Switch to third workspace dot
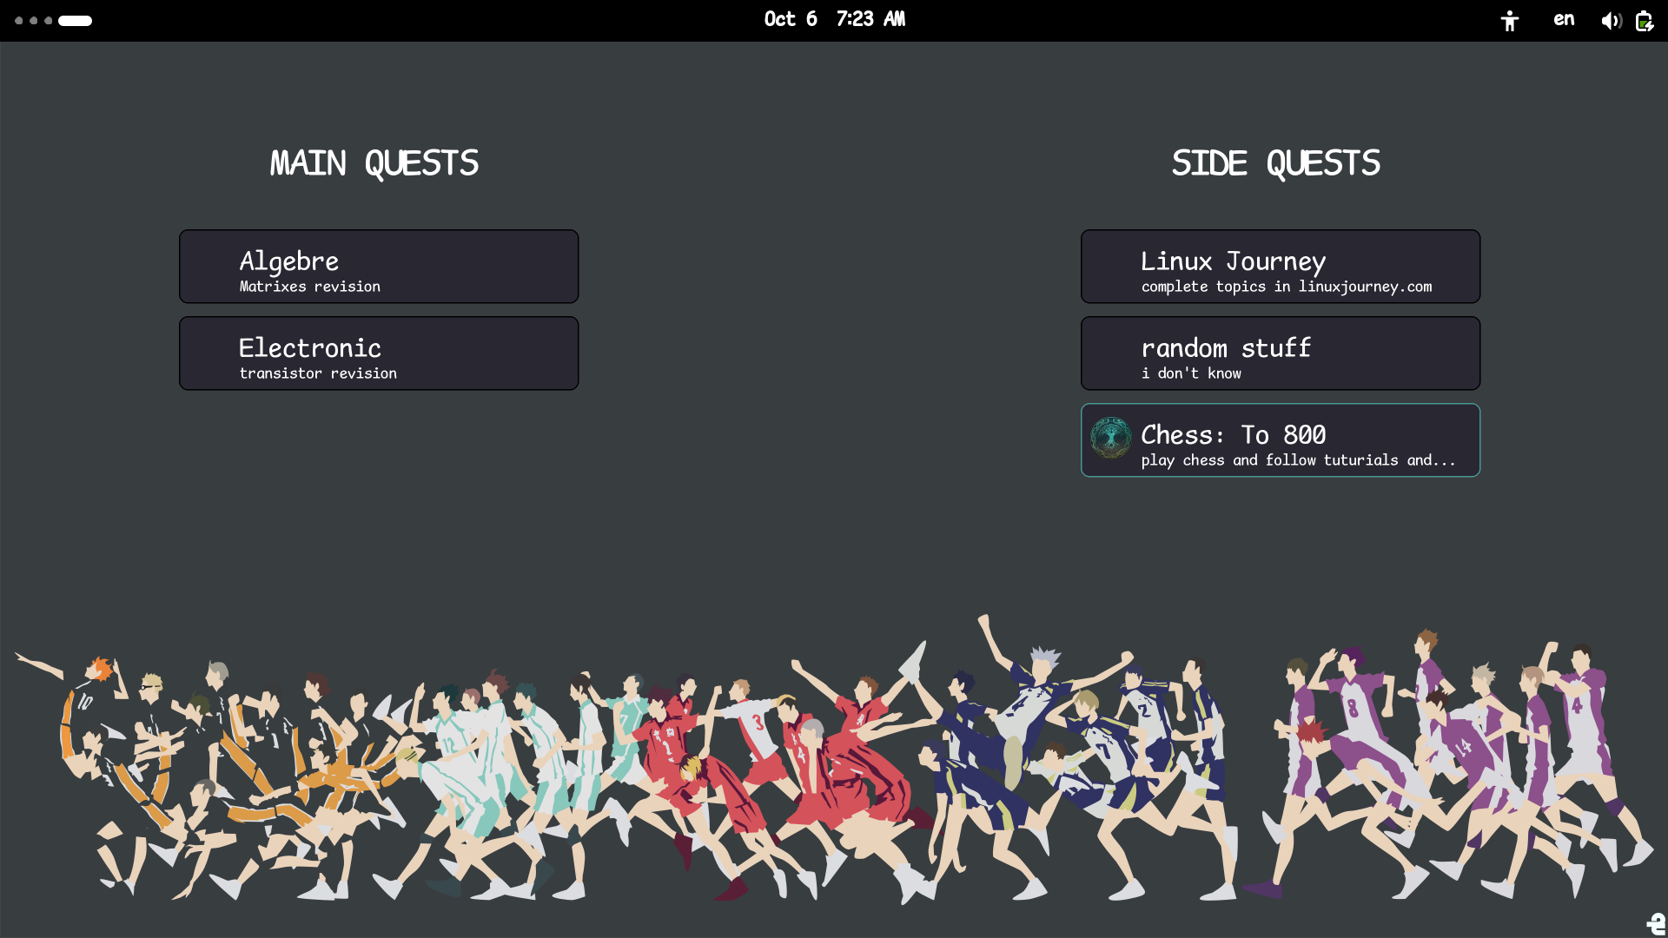Viewport: 1668px width, 938px height. 49,21
